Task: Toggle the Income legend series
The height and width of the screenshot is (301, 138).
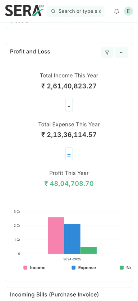Action: tap(34, 268)
